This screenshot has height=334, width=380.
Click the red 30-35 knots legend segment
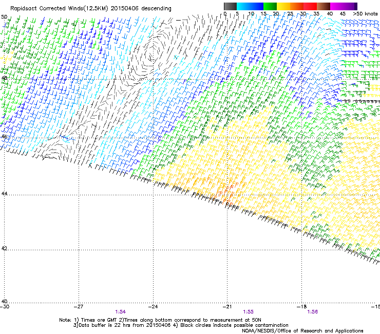click(310, 6)
